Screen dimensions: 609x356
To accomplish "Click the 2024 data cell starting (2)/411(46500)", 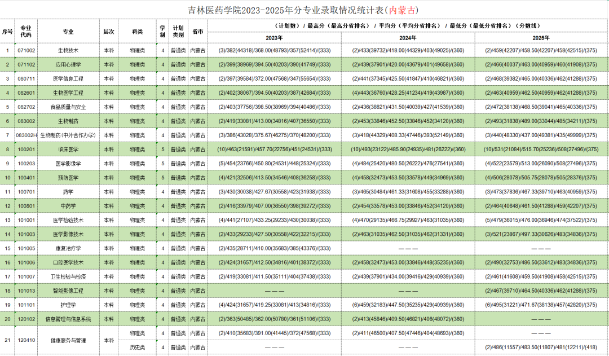I will click(408, 333).
